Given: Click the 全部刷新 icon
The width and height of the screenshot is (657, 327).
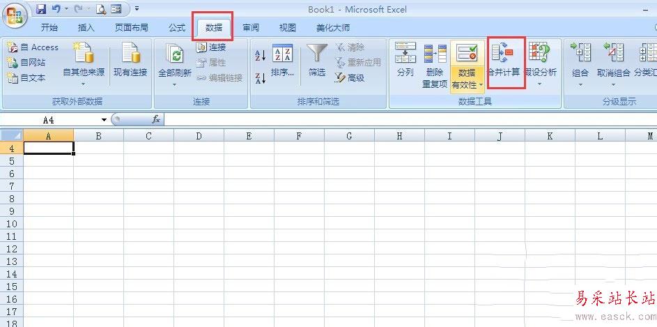Looking at the screenshot, I should click(175, 55).
